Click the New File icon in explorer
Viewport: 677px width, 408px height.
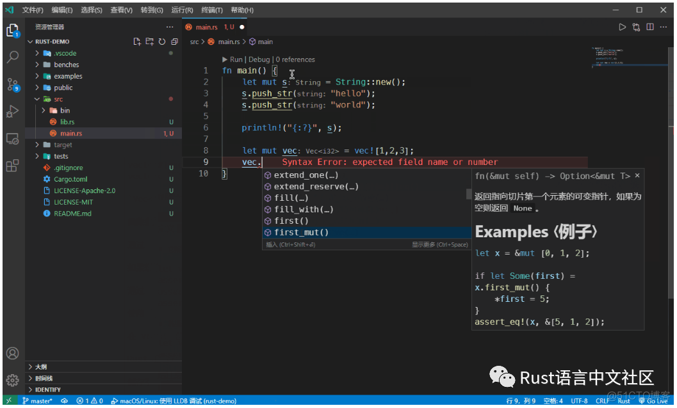pos(137,42)
